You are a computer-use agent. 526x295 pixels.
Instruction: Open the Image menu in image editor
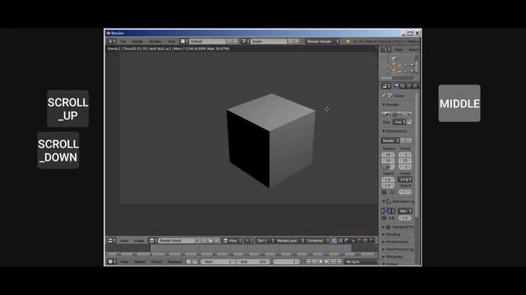[139, 240]
